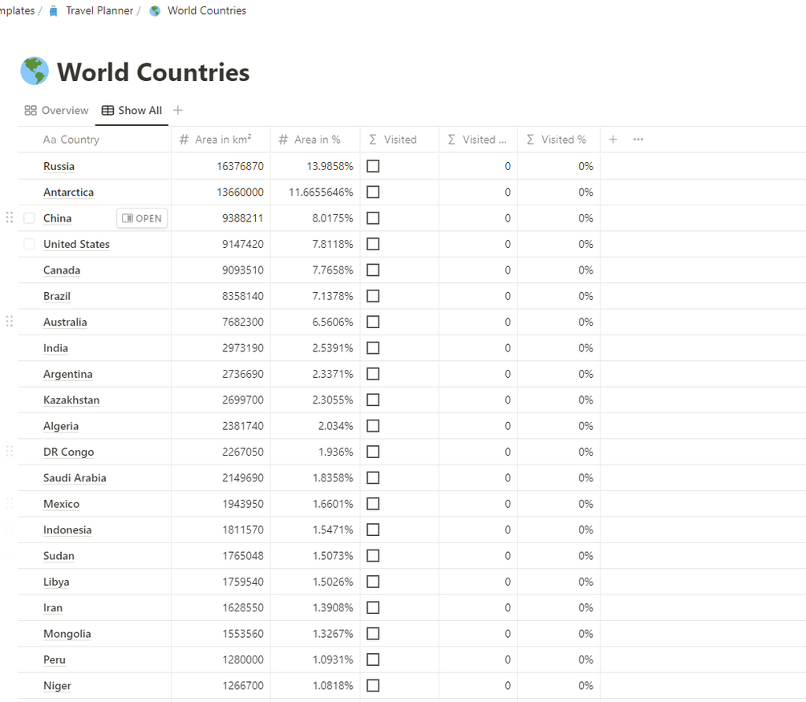806x702 pixels.
Task: Open the Antarctica country page
Action: point(68,193)
